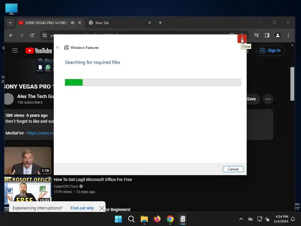
Task: Close the Windows Features dialog
Action: 242,39
